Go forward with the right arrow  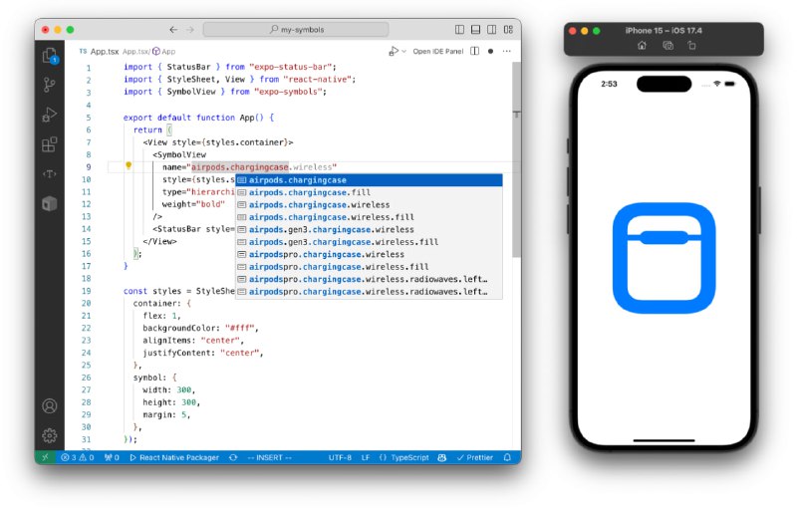(190, 30)
